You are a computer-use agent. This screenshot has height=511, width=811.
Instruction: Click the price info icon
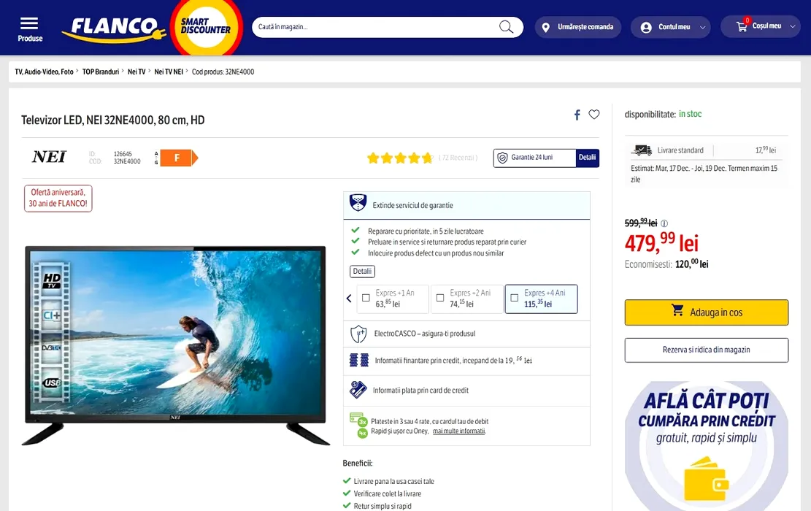click(x=664, y=223)
